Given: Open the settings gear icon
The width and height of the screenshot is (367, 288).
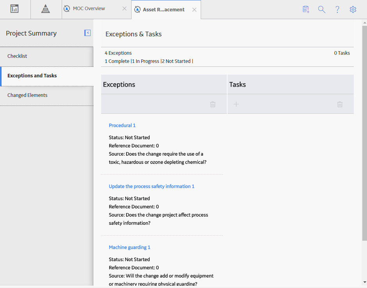Looking at the screenshot, I should pos(353,9).
